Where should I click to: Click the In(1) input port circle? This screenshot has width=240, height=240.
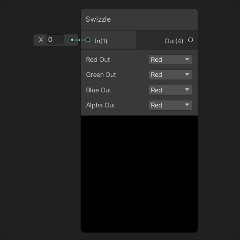pos(88,40)
